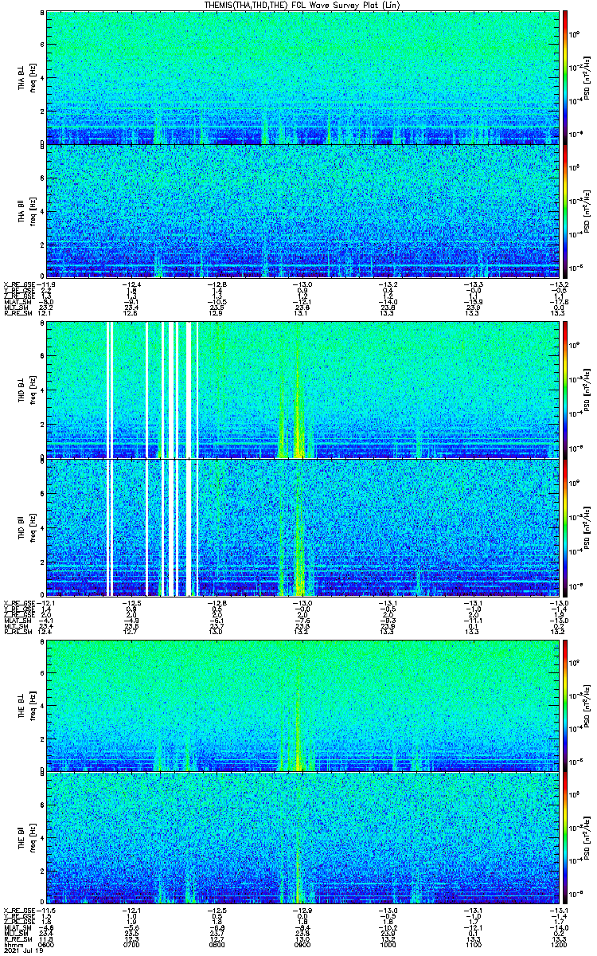Click the 1000 time label on bottom axis
The image size is (597, 956).
[x=388, y=944]
